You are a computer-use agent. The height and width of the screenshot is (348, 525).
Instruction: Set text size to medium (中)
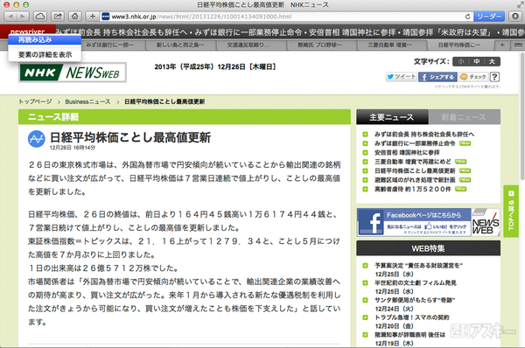click(477, 61)
